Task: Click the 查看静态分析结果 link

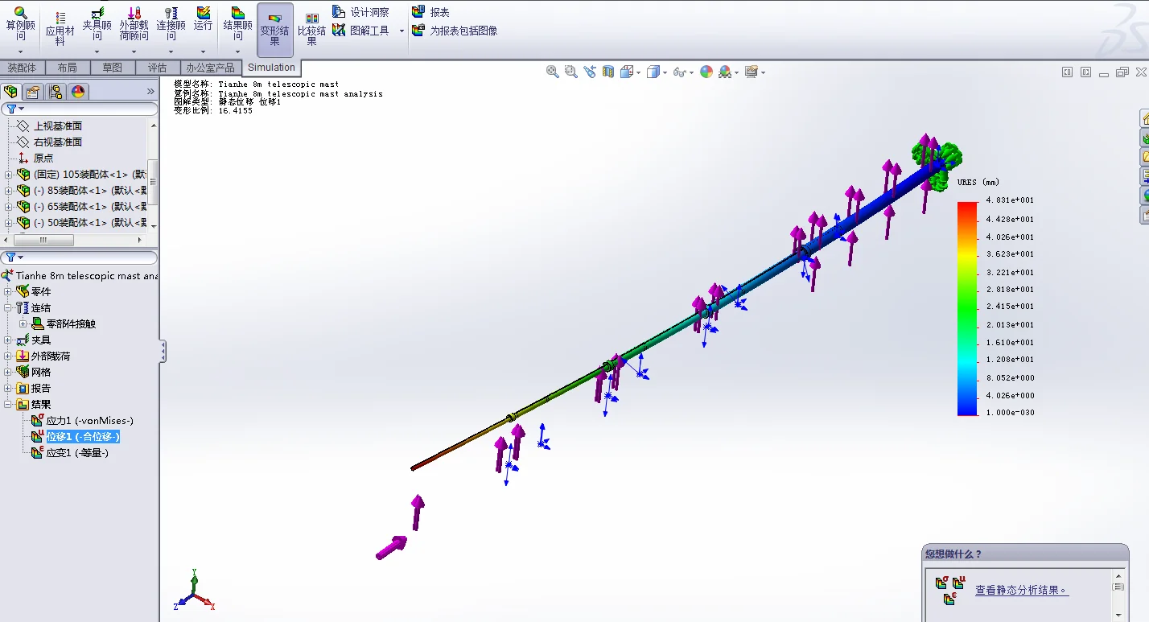Action: pos(1021,590)
